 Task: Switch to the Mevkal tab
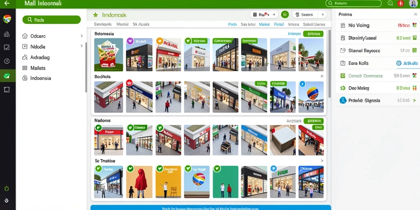[x=265, y=24]
